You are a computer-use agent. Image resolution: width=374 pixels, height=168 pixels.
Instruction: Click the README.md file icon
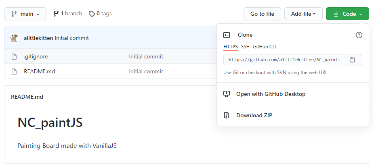click(14, 71)
